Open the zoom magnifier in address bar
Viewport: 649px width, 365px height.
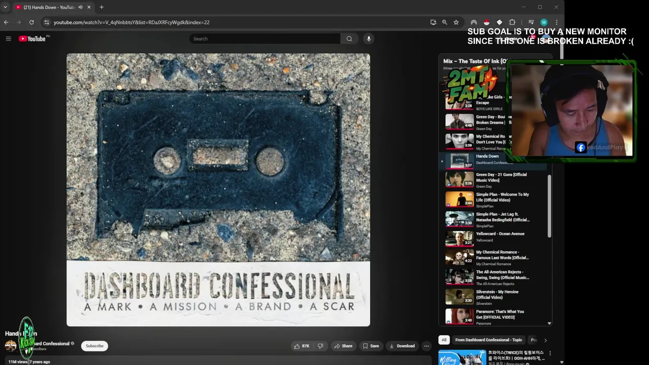pos(445,22)
